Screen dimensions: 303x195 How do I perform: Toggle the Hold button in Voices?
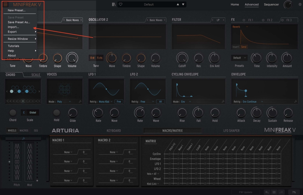tap(57, 113)
